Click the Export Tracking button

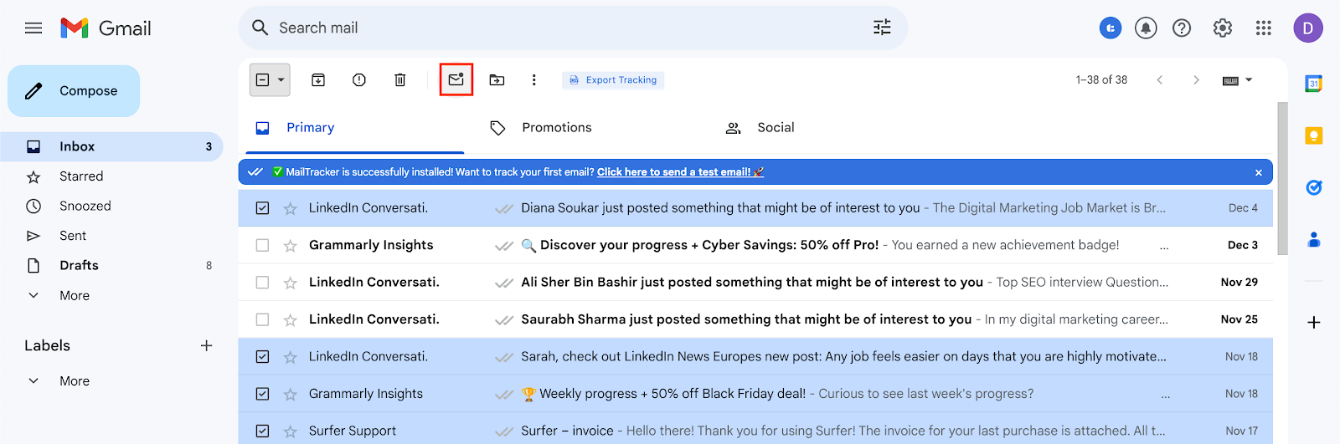coord(613,80)
